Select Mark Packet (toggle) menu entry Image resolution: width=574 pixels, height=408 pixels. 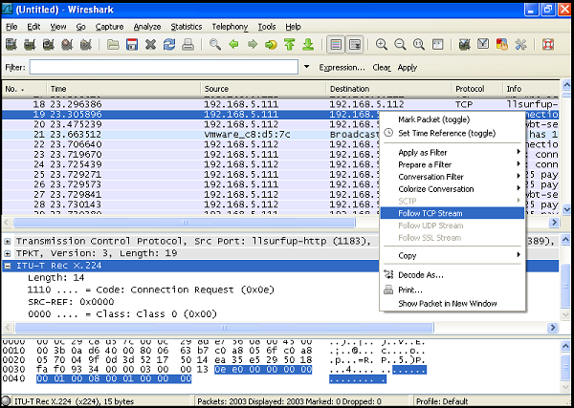[453, 119]
